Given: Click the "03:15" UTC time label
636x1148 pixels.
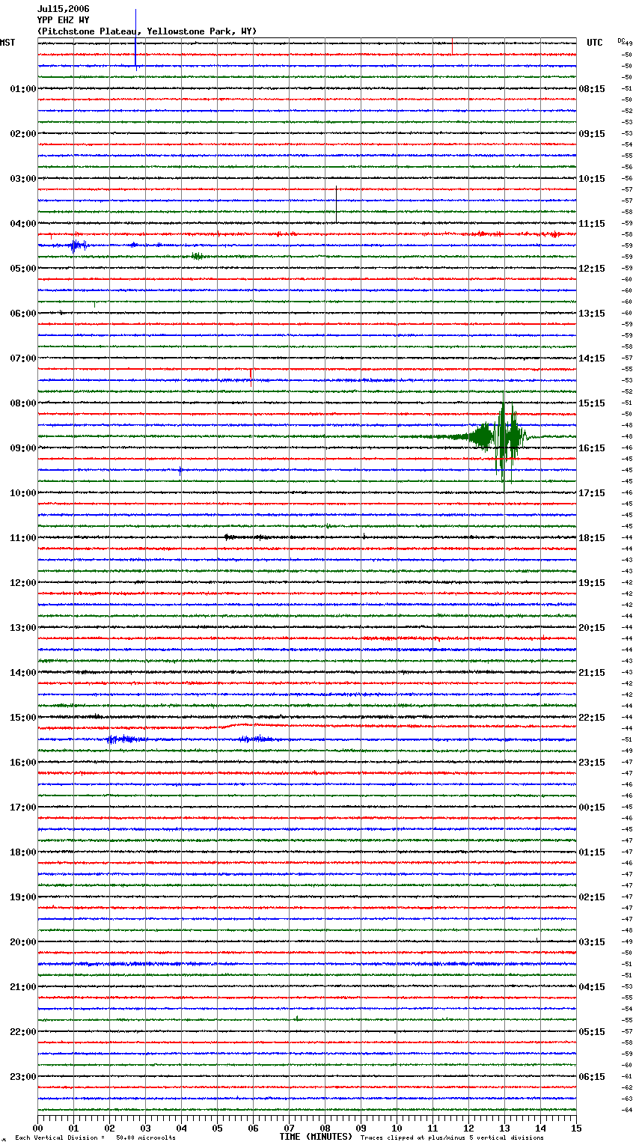Looking at the screenshot, I should click(592, 942).
